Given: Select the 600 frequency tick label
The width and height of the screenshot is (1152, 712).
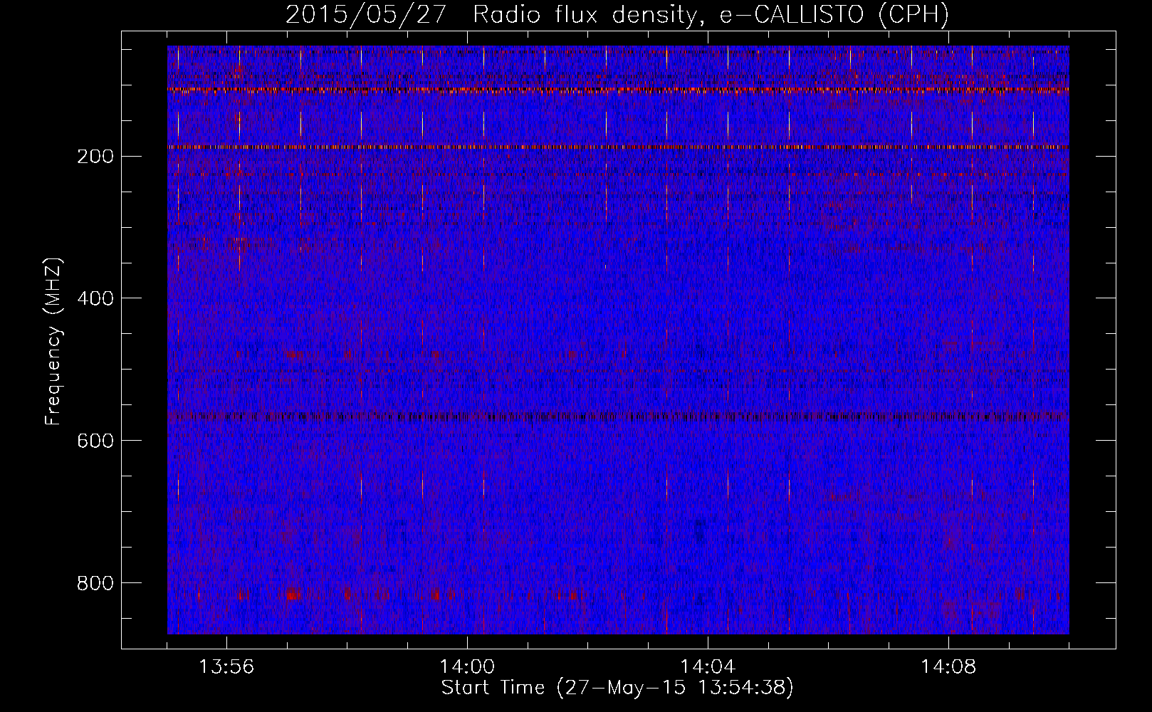Looking at the screenshot, I should point(95,441).
